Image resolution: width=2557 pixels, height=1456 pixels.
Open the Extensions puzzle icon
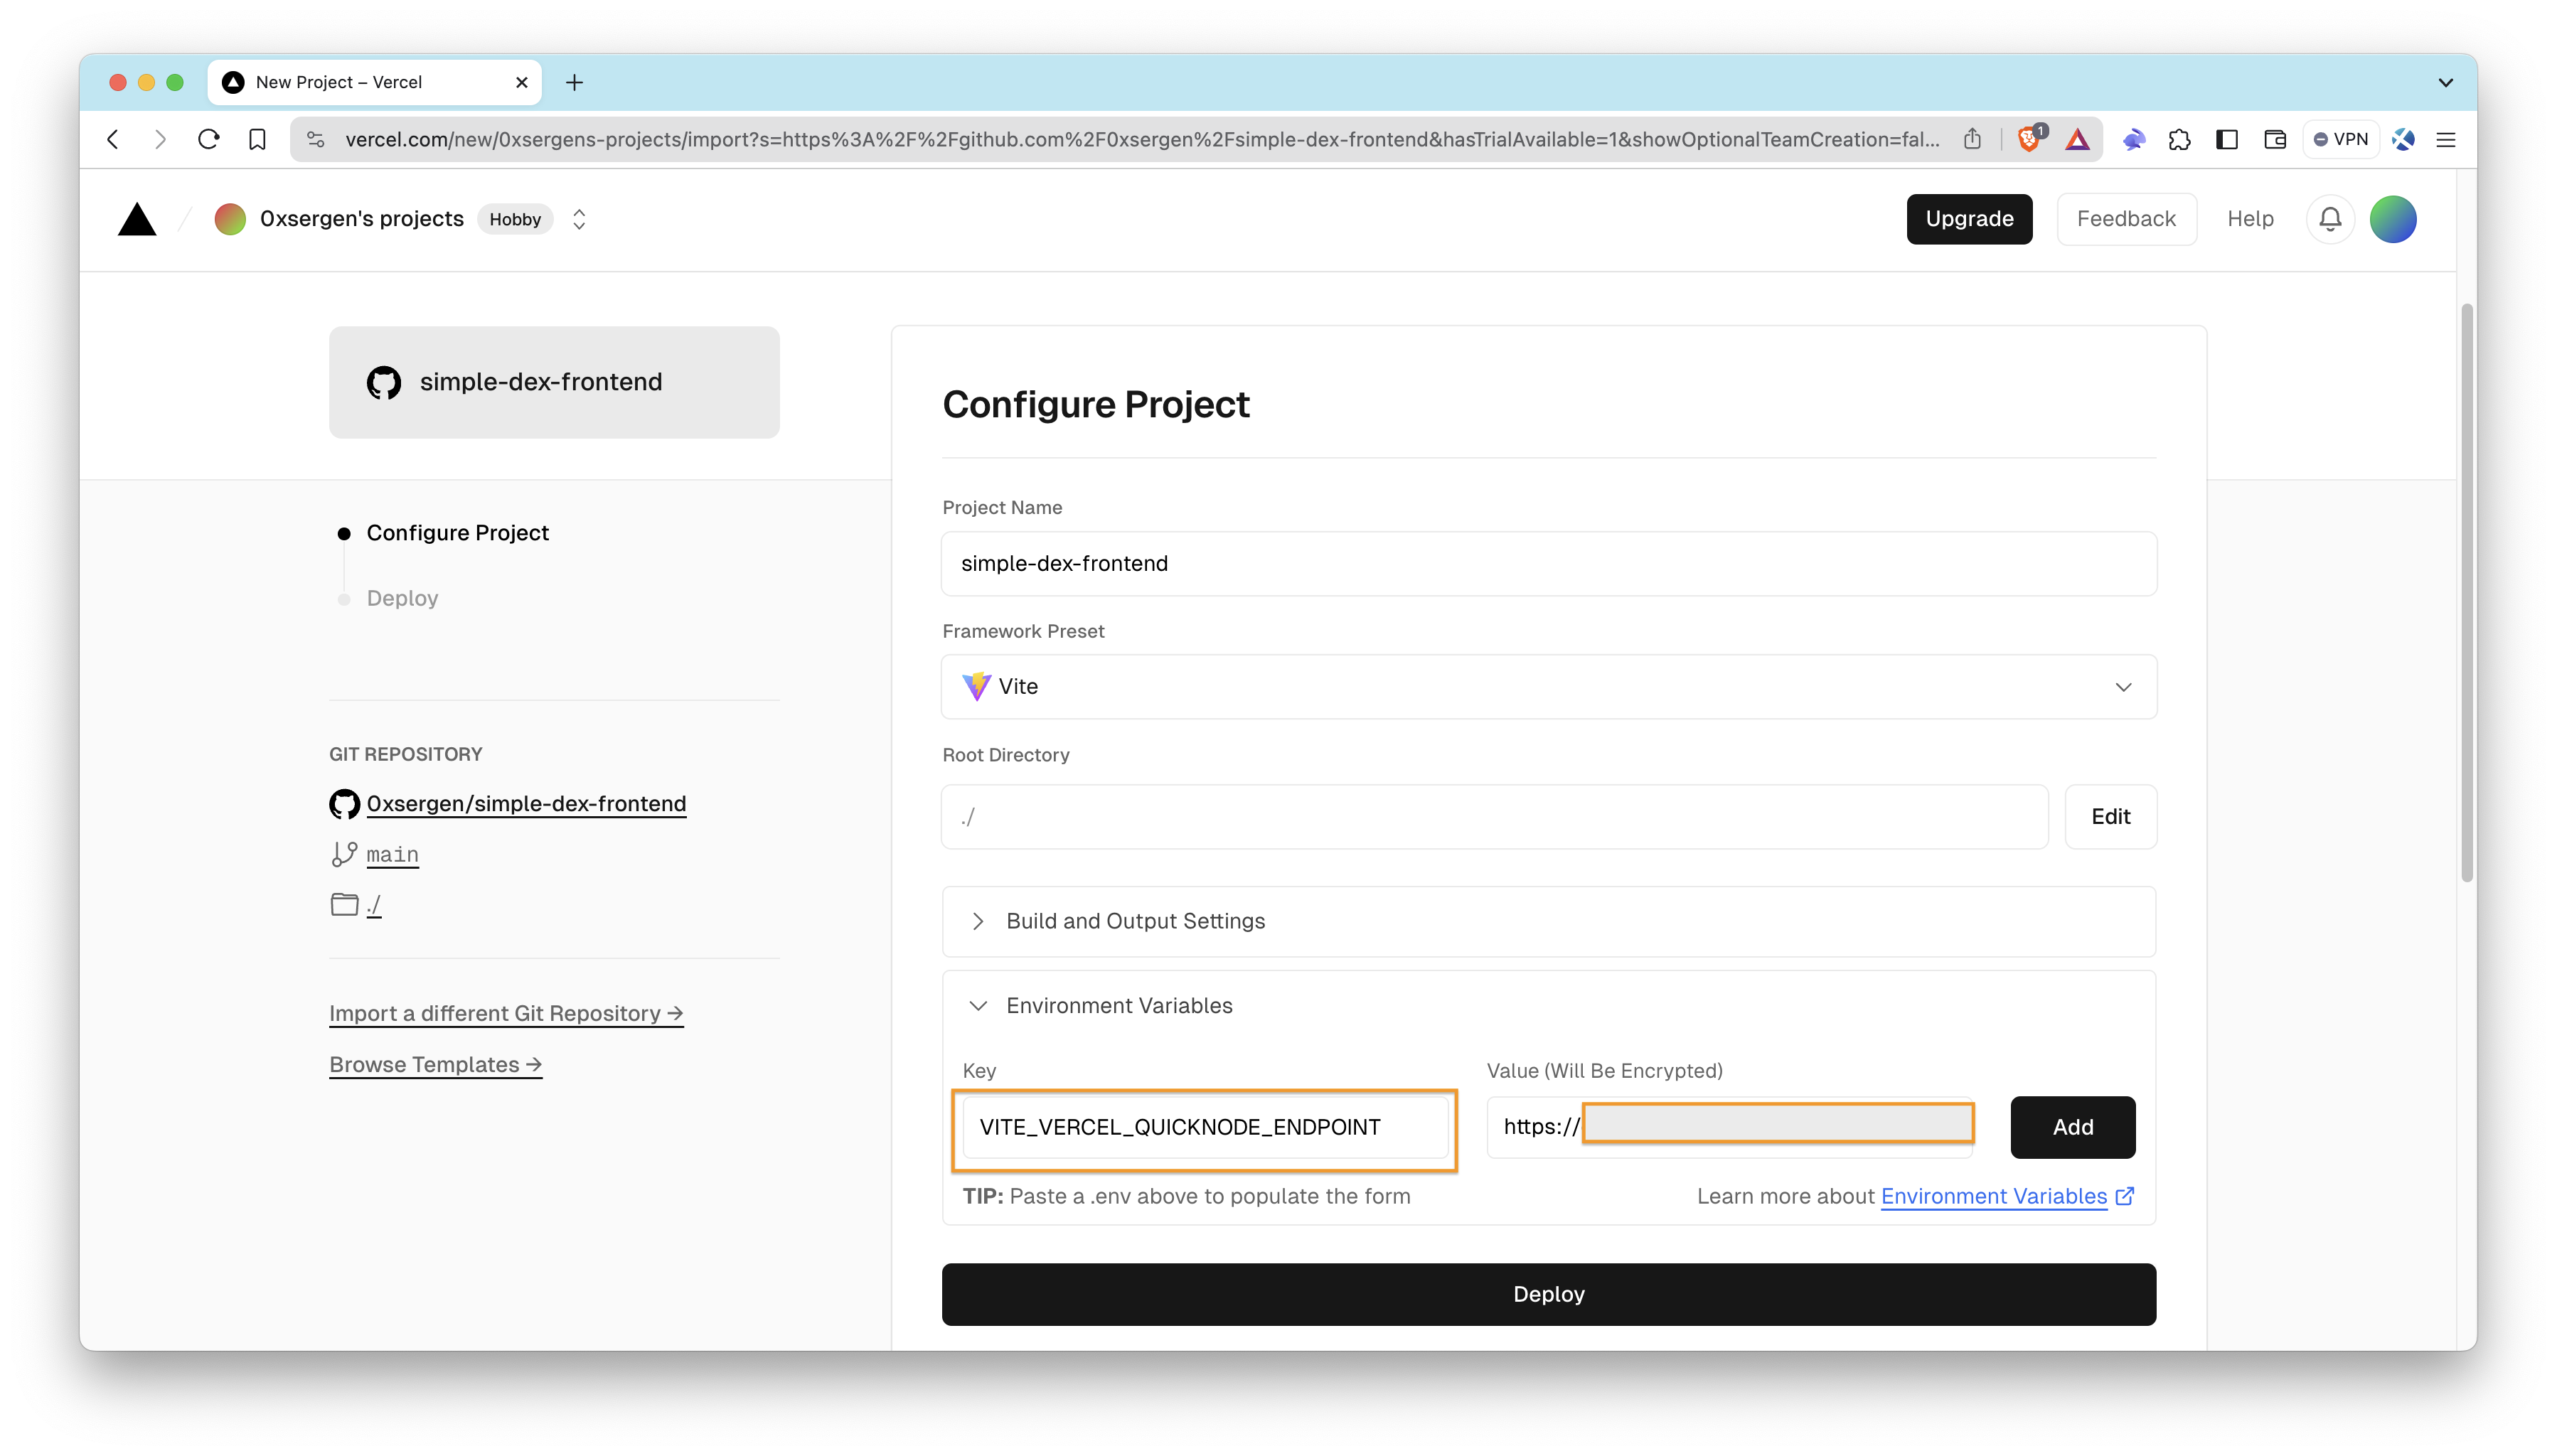click(2180, 139)
